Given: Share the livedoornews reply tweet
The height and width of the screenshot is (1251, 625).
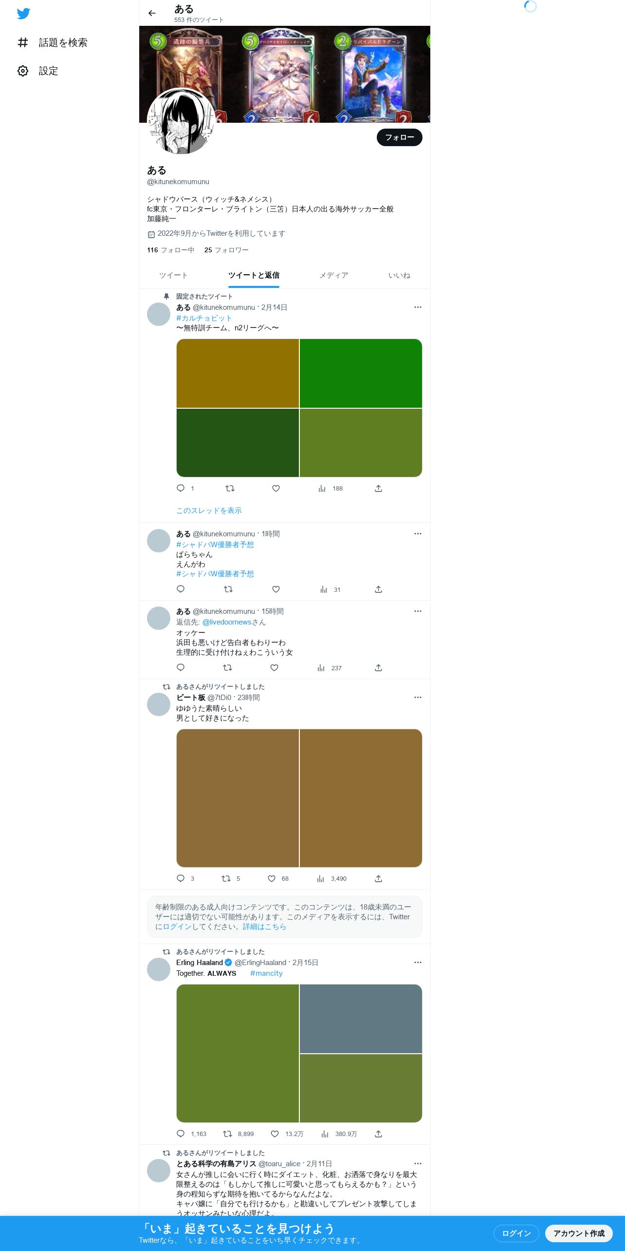Looking at the screenshot, I should click(378, 668).
